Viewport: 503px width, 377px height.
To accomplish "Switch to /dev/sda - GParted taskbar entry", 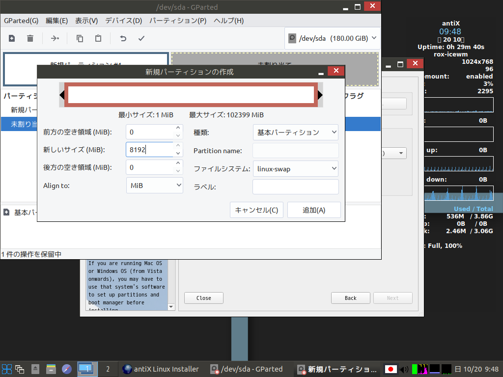I will 247,369.
